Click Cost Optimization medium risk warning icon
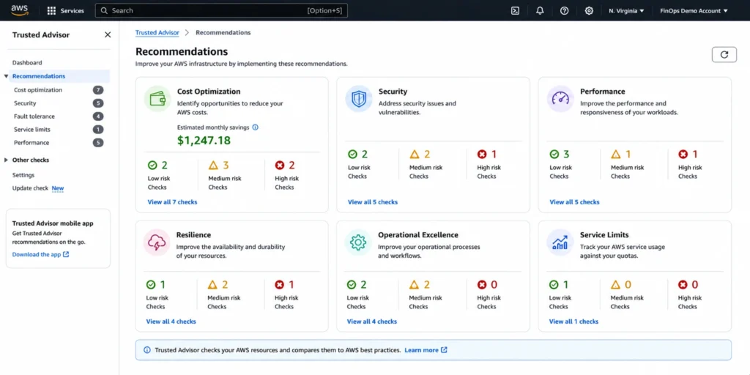750x375 pixels. (213, 165)
